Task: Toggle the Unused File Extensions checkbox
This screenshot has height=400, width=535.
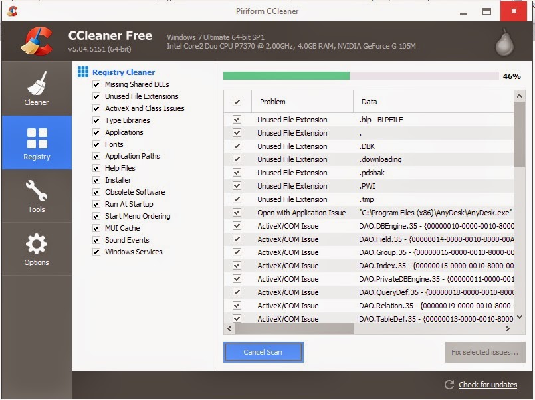Action: 96,96
